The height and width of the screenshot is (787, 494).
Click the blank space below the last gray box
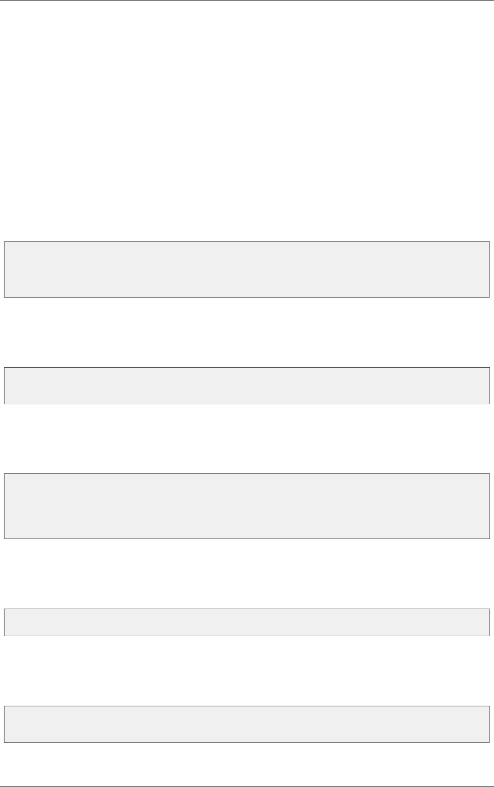(247, 757)
